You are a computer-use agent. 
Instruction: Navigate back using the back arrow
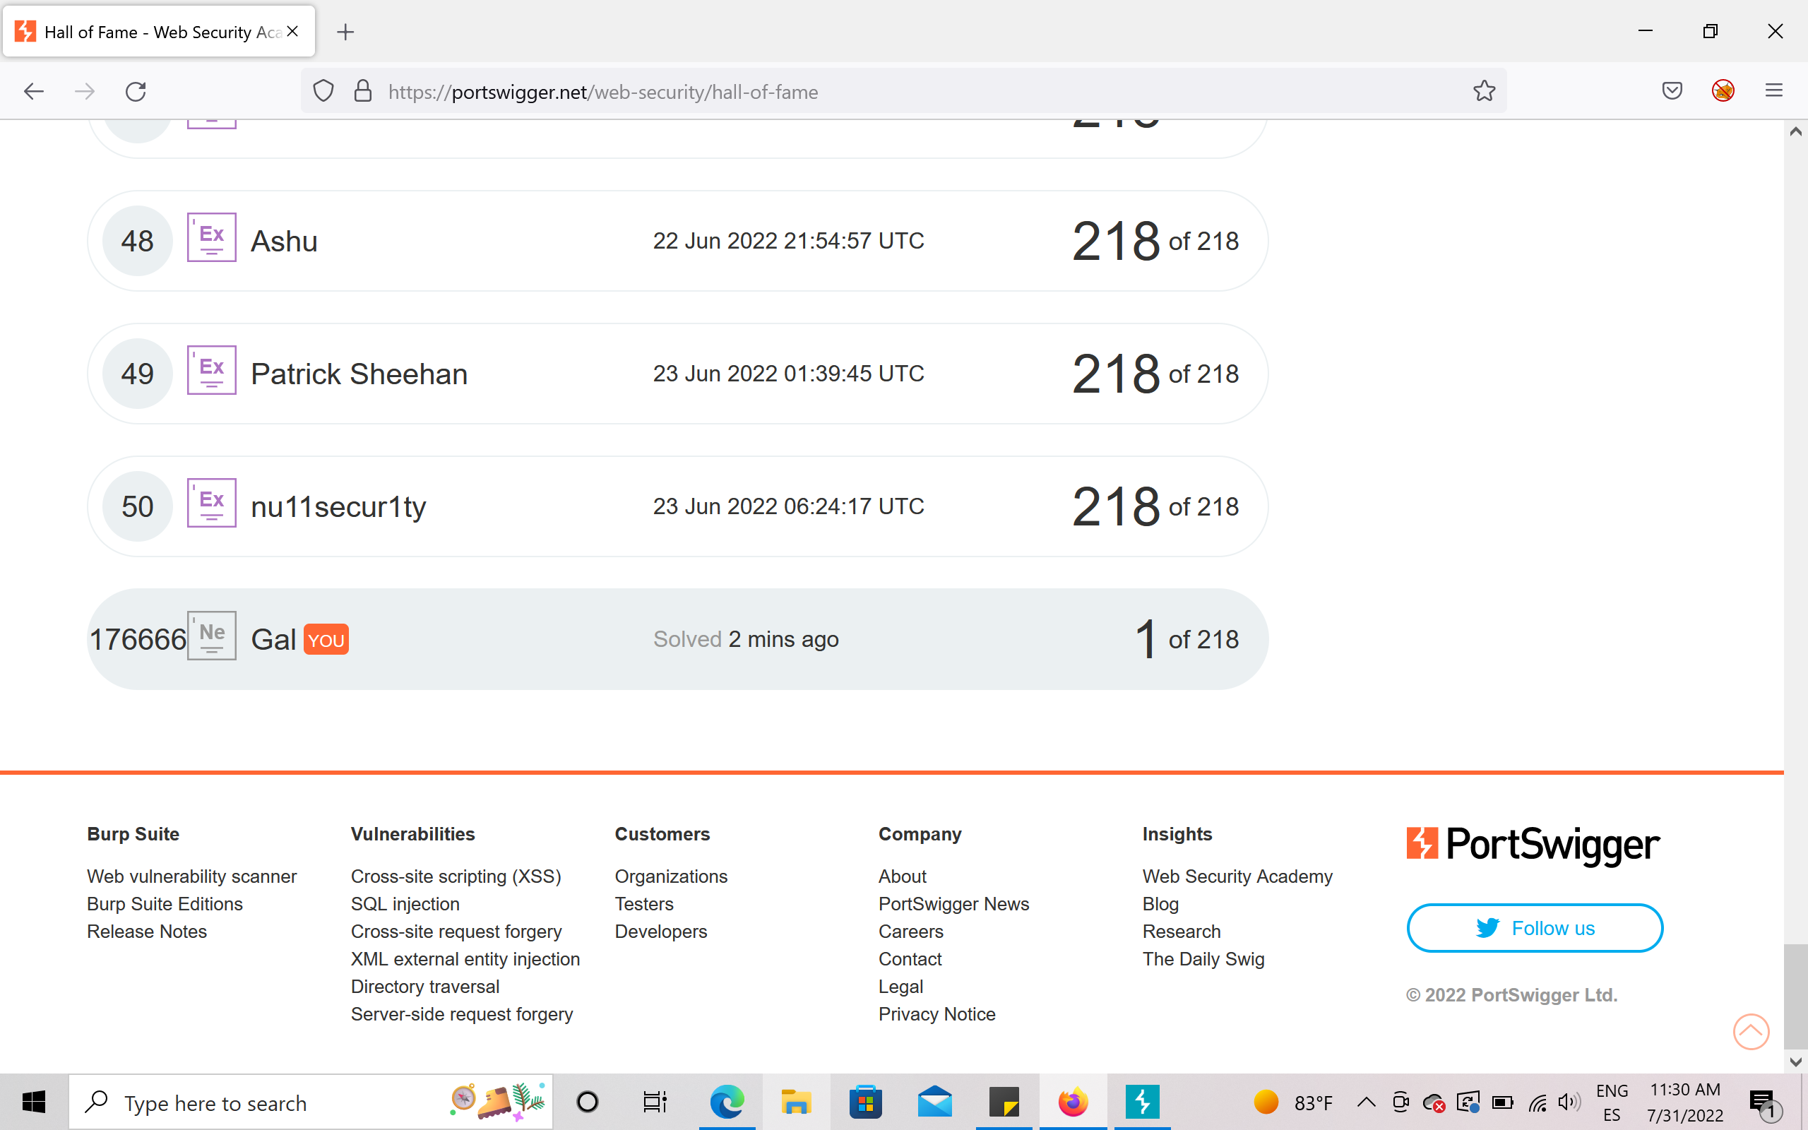pyautogui.click(x=33, y=90)
